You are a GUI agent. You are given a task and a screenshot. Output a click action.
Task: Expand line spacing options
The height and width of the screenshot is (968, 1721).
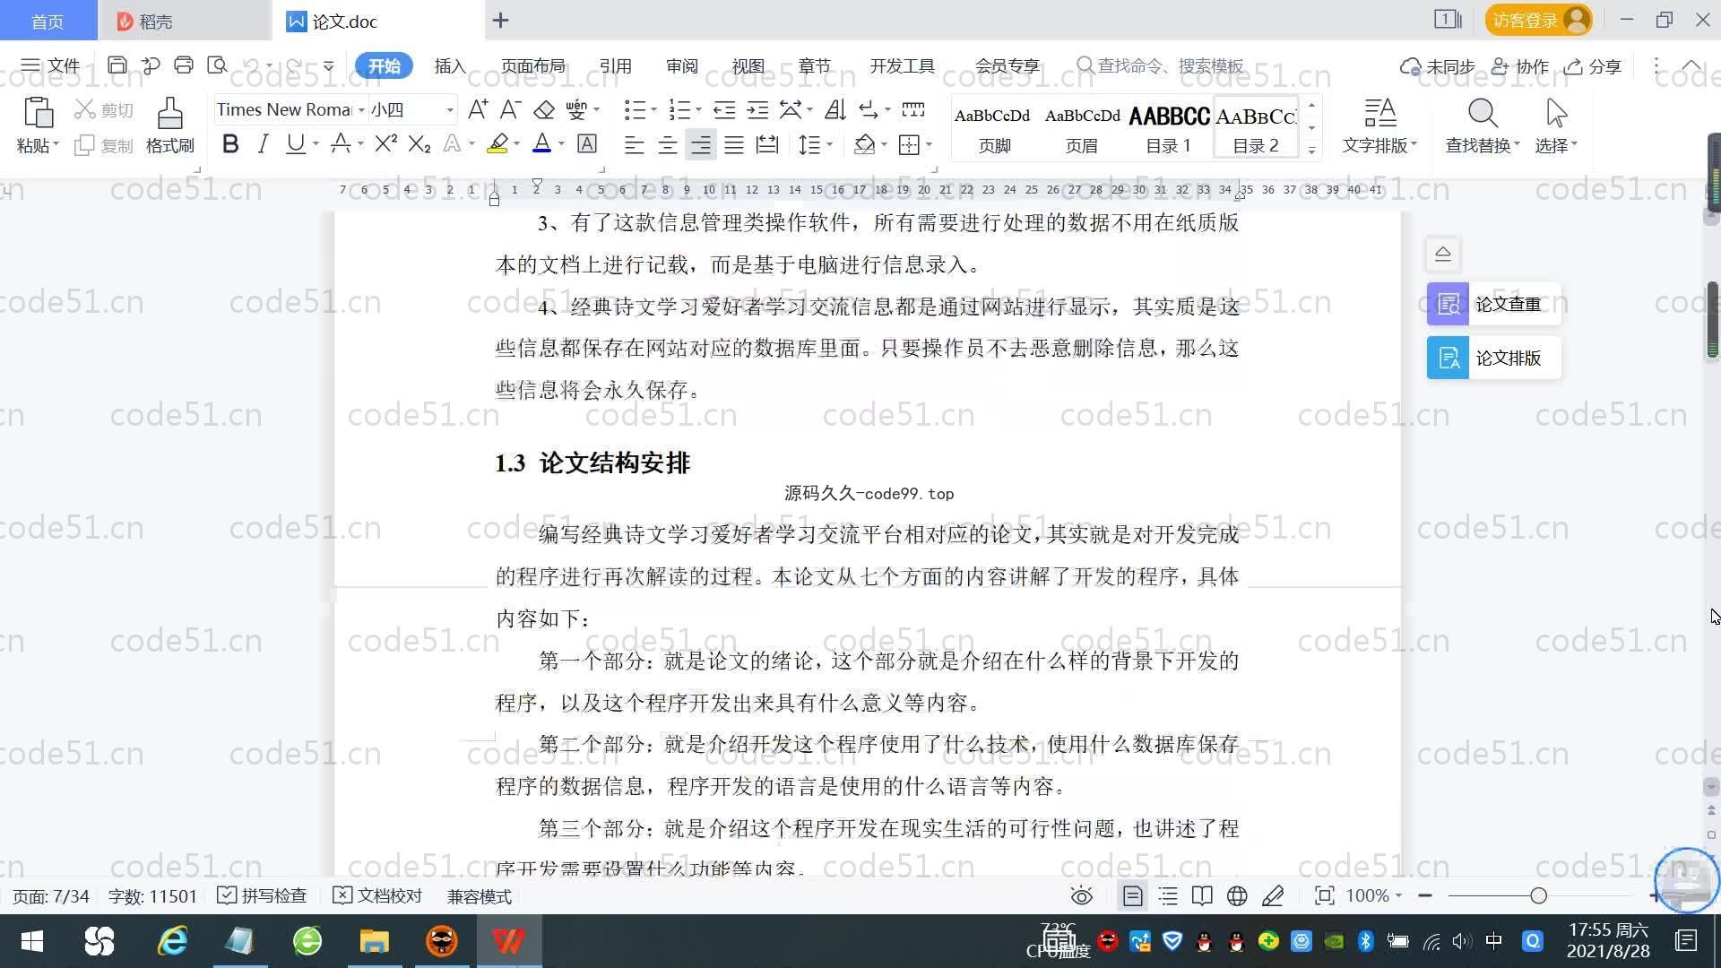click(x=830, y=144)
